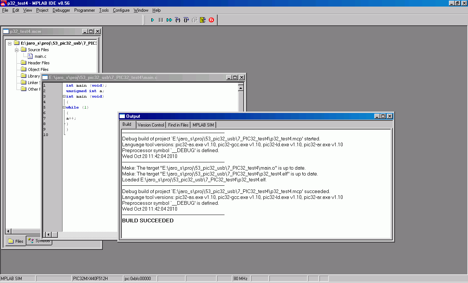The image size is (468, 283).
Task: Select the Files tab in project window
Action: (15, 241)
